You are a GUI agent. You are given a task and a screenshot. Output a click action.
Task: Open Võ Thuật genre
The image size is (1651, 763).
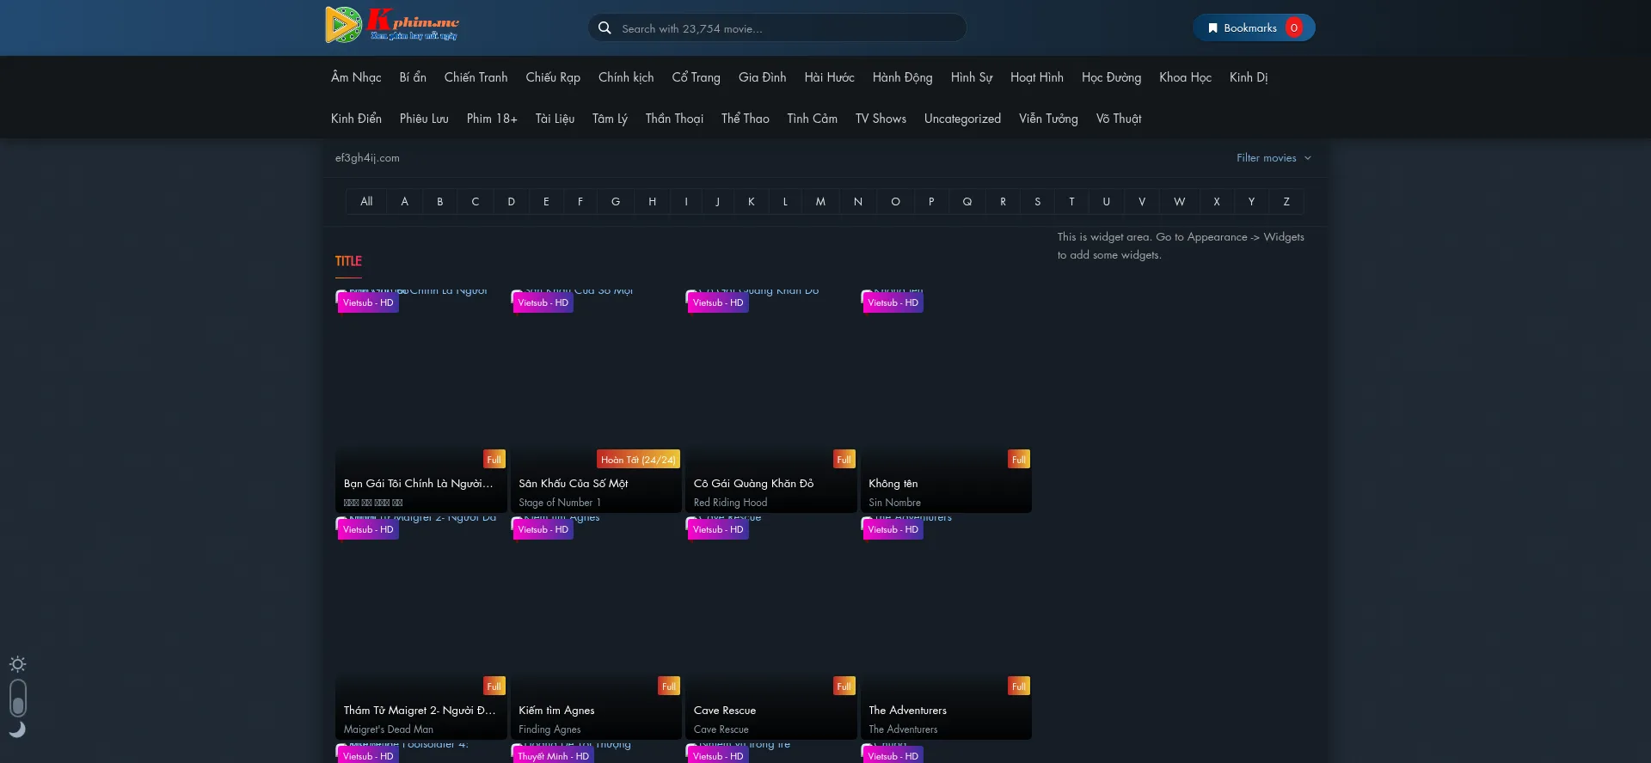(1118, 119)
